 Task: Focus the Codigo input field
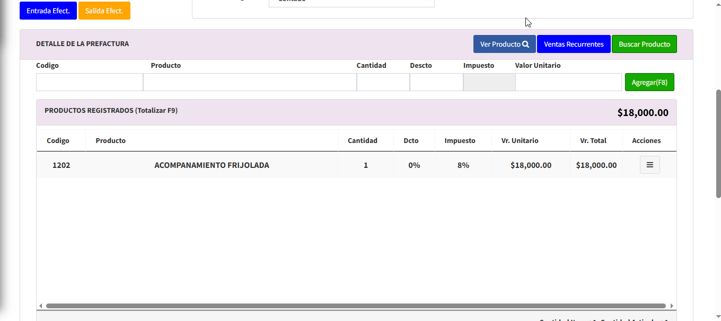pos(89,82)
